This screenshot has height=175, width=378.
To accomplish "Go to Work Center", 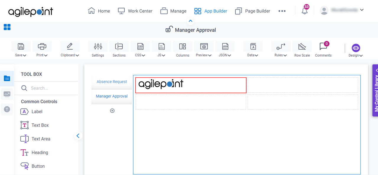I will pyautogui.click(x=135, y=11).
